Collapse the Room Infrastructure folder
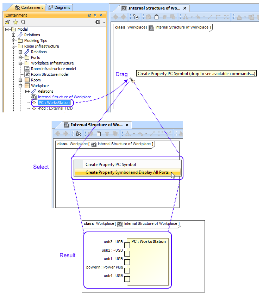This screenshot has width=263, height=296. tap(14, 46)
